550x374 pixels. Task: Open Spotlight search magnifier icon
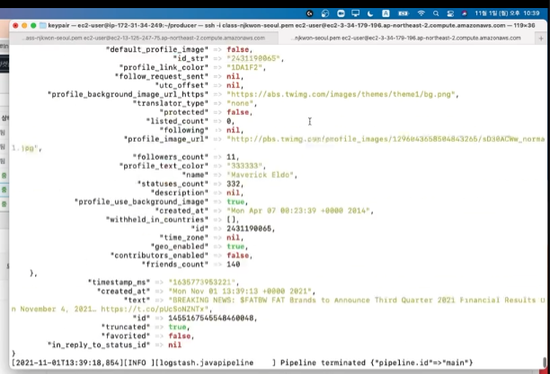pyautogui.click(x=436, y=13)
